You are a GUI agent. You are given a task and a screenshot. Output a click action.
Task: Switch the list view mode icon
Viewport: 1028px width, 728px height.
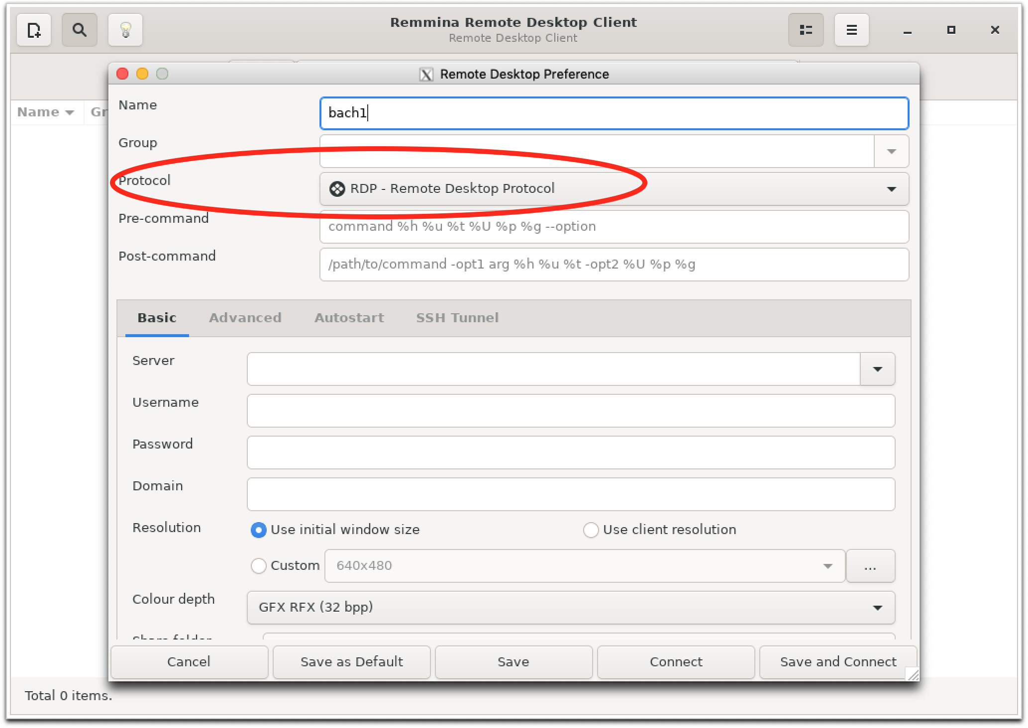point(806,30)
